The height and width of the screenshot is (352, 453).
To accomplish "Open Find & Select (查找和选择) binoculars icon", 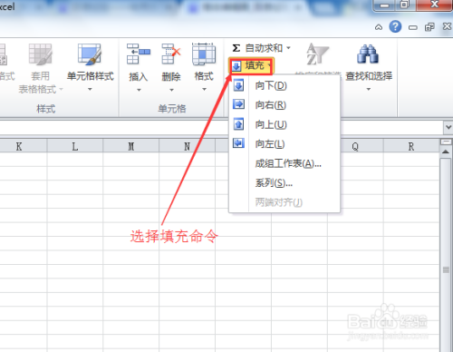I will pos(368,54).
